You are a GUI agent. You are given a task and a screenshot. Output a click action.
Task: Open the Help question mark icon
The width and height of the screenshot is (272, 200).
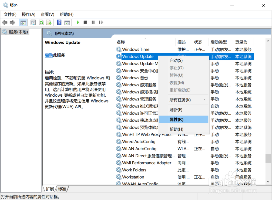tap(59, 22)
